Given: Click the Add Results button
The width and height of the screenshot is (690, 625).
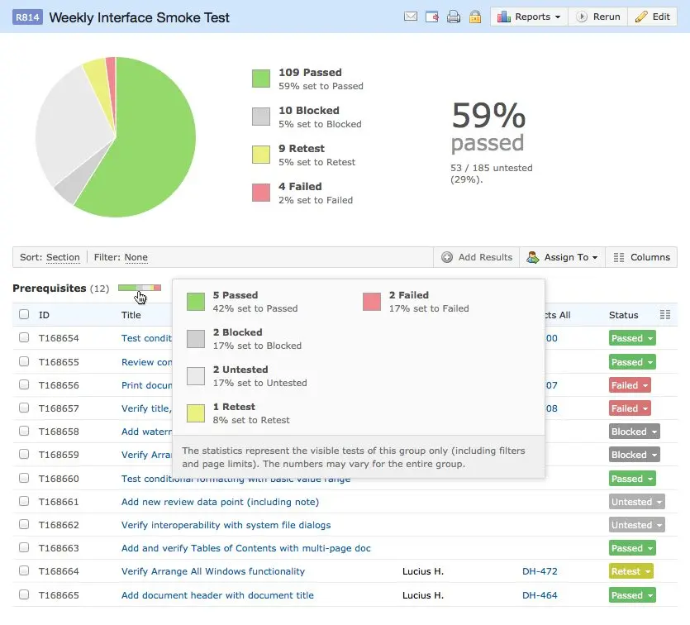Looking at the screenshot, I should [x=477, y=257].
